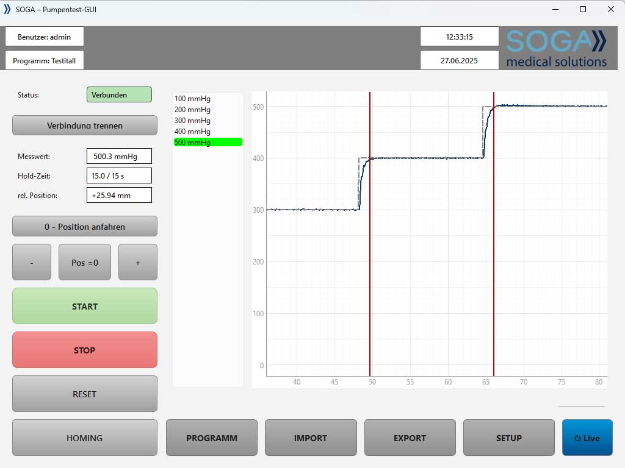Click the RESET button
Screen dimensions: 625x468
[85, 394]
